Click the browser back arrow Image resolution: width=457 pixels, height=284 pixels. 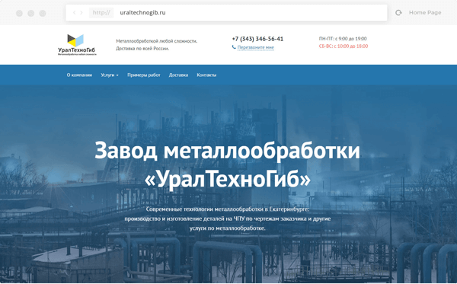[x=75, y=12]
